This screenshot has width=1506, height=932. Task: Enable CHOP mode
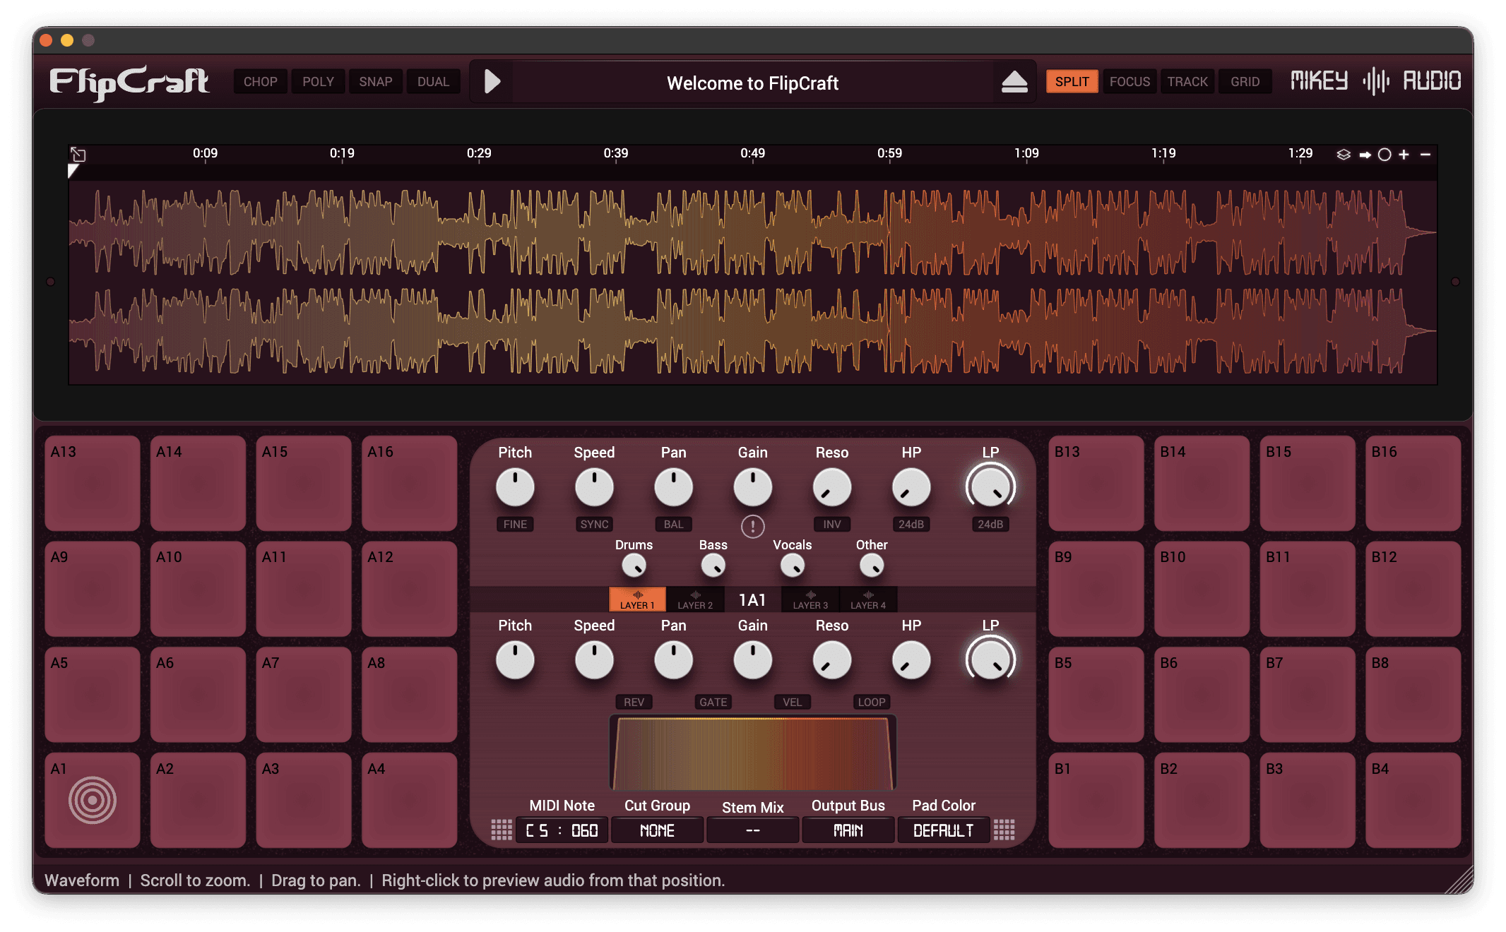coord(260,82)
